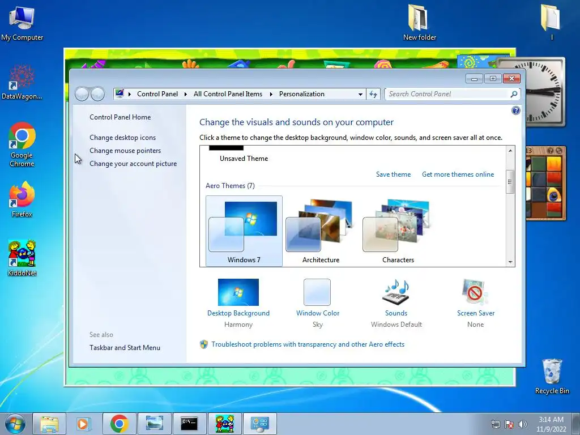Open the Aero troubleshooting link
Screen dimensions: 580x435
click(x=308, y=344)
